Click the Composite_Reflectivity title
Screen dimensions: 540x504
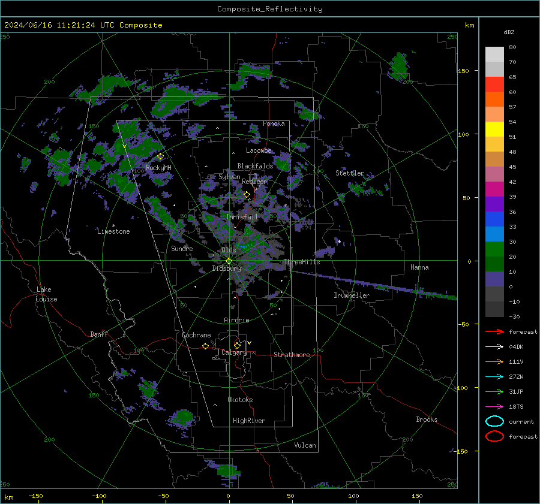270,9
